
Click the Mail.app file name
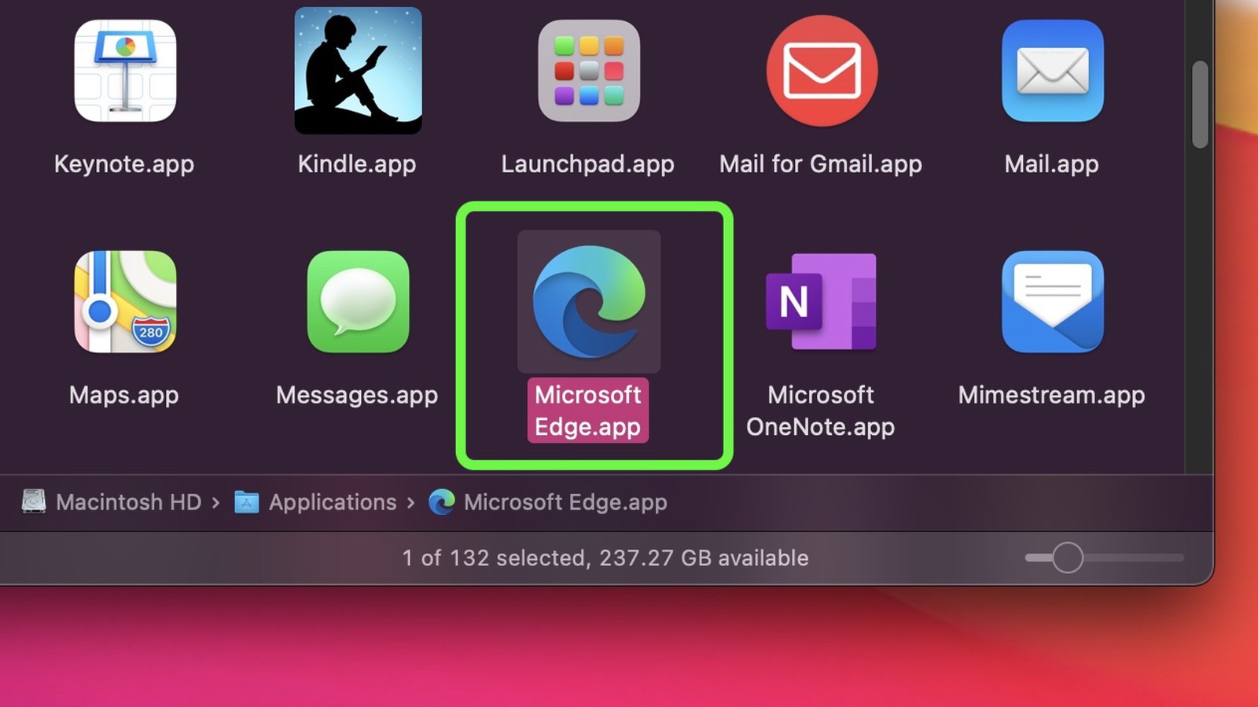[x=1052, y=164]
